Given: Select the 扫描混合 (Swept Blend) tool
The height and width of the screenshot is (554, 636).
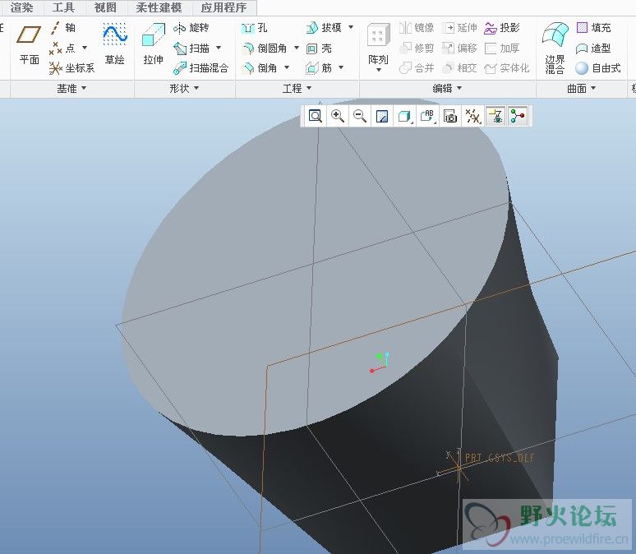Looking at the screenshot, I should point(200,67).
